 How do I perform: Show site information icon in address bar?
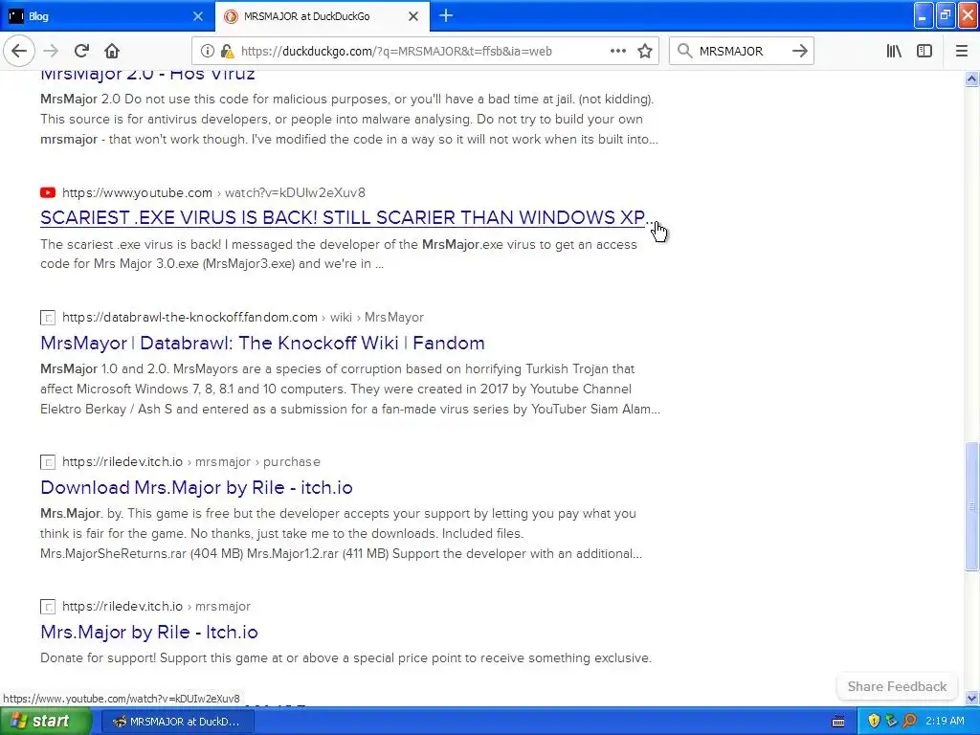(x=207, y=52)
